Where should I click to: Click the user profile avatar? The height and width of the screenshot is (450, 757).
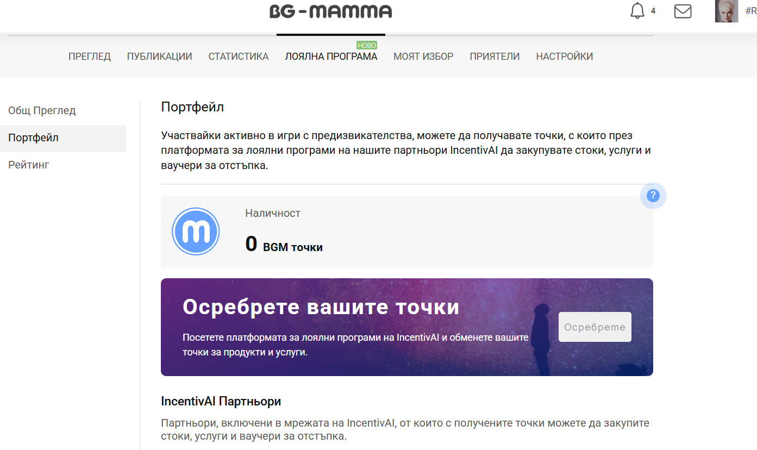[x=727, y=11]
